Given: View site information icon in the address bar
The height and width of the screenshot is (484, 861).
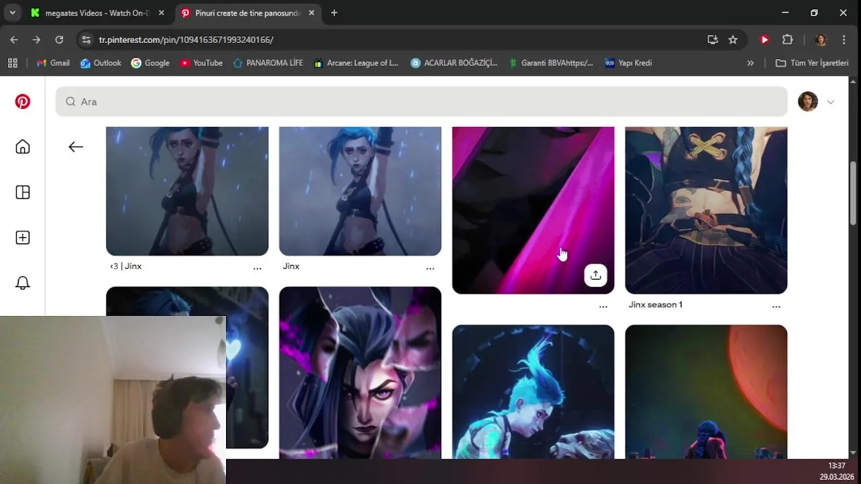Looking at the screenshot, I should tap(86, 40).
